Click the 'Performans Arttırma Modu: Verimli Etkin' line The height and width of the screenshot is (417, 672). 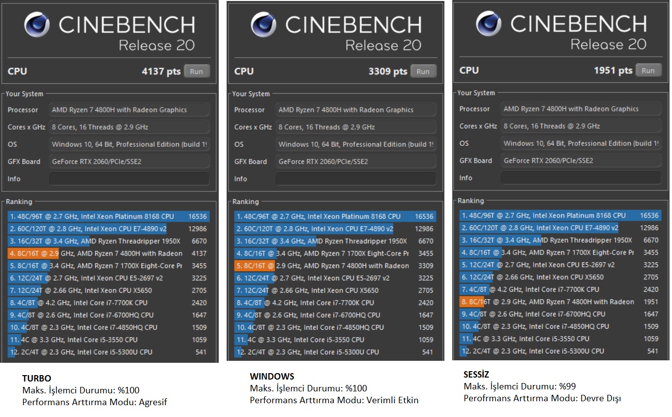[334, 400]
